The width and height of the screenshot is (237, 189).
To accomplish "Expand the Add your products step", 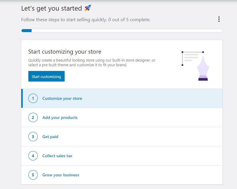I will pos(122,117).
